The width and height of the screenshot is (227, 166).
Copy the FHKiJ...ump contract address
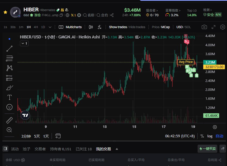(x=61, y=15)
